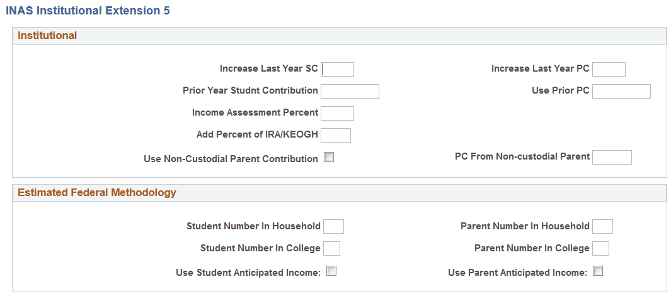Click PC From Non-custodial Parent input
The width and height of the screenshot is (671, 294).
(x=612, y=157)
